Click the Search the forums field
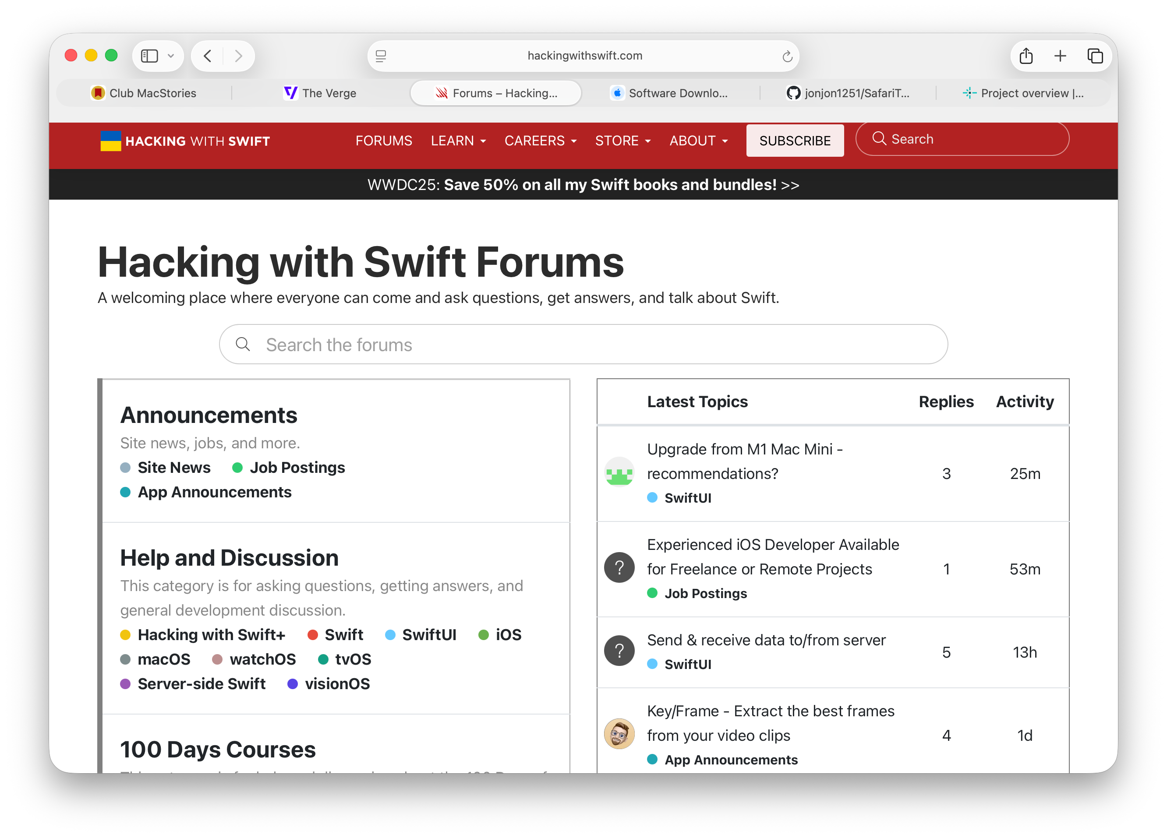Viewport: 1167px width, 838px height. (583, 344)
